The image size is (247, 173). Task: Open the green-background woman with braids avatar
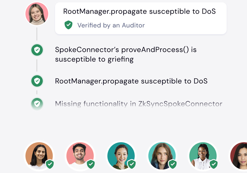(203, 156)
